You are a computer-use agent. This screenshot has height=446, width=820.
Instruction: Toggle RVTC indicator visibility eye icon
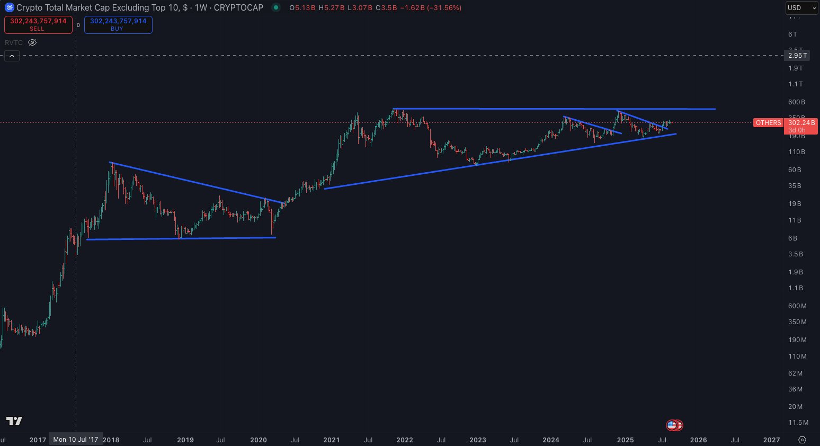(x=32, y=42)
